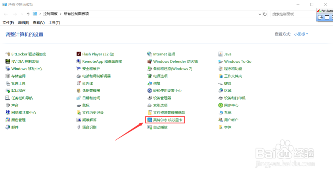Click the 字体 icon
The width and height of the screenshot is (333, 175).
[x=221, y=127]
